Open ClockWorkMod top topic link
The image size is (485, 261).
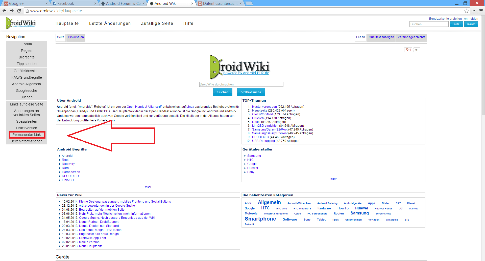point(262,114)
